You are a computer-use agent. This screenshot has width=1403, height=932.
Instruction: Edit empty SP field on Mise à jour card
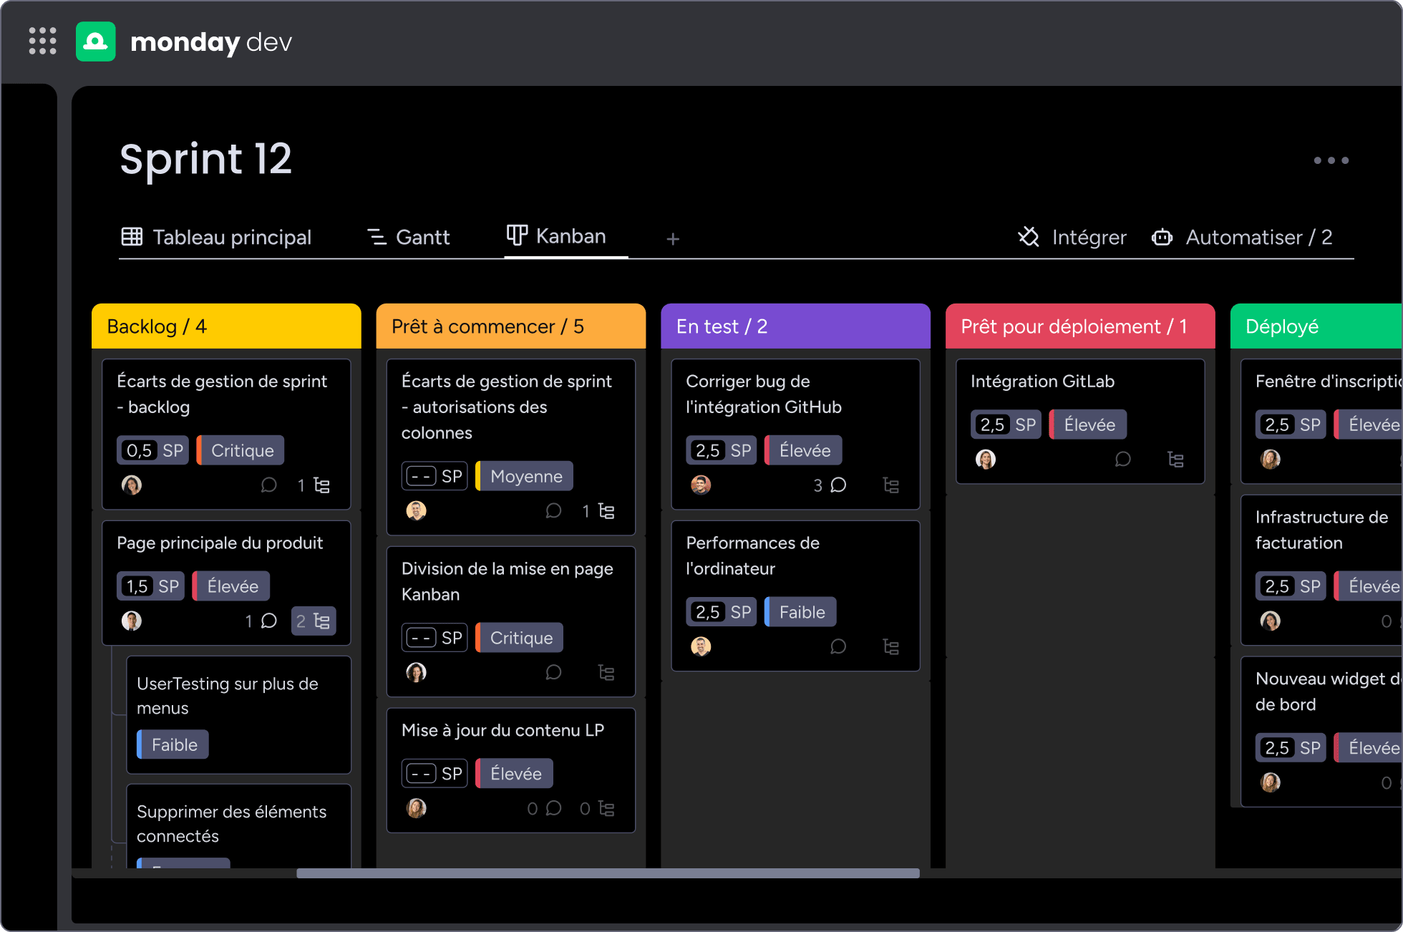tap(435, 774)
